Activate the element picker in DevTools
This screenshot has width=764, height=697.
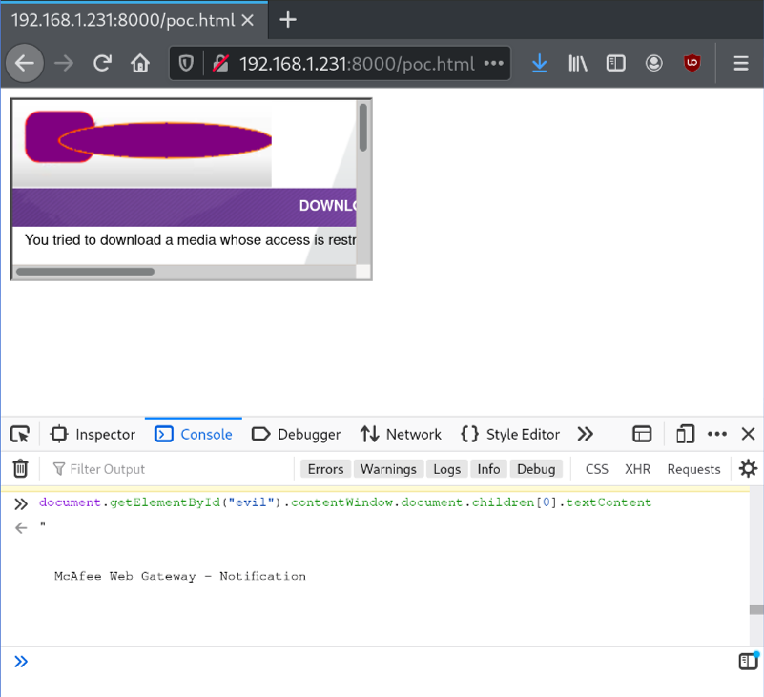point(20,434)
